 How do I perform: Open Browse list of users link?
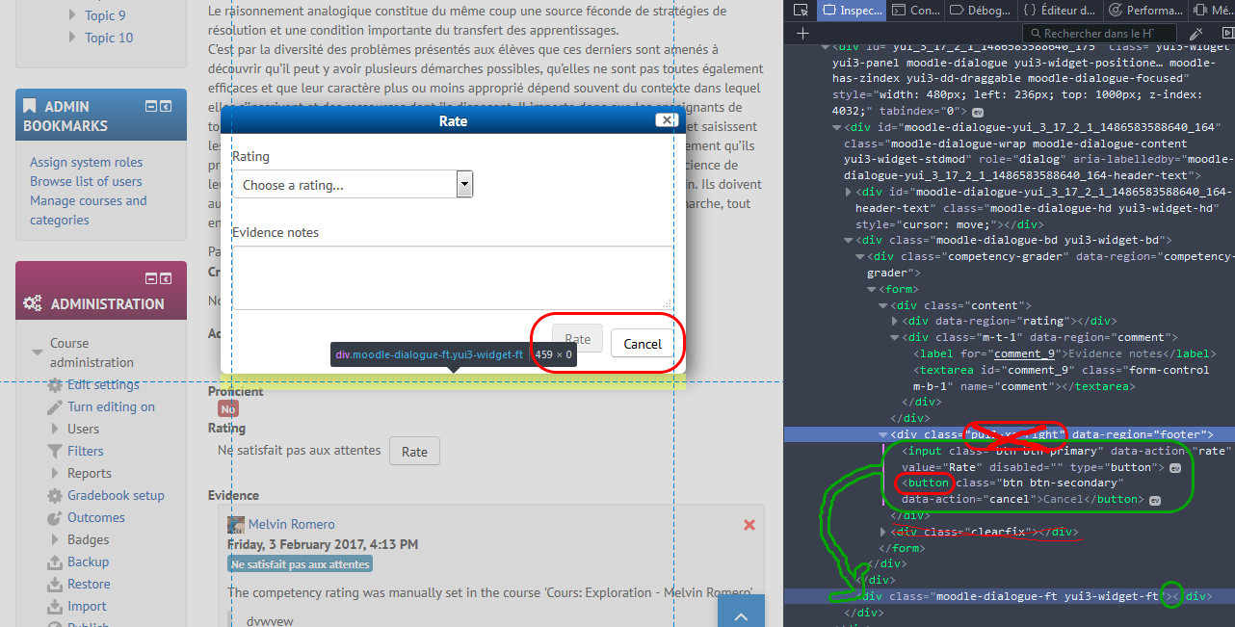coord(86,181)
